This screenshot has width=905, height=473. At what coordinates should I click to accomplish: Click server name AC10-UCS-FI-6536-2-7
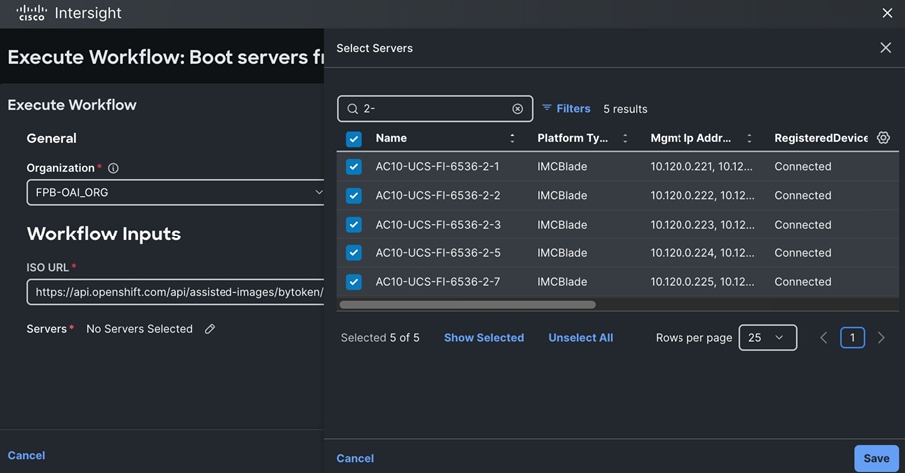point(437,282)
